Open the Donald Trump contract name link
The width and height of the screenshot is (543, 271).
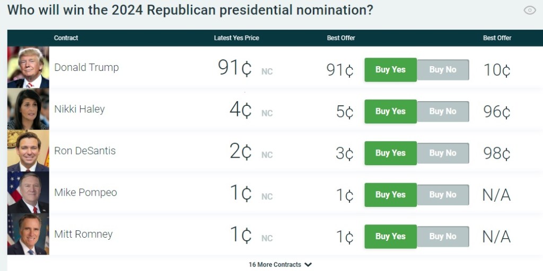(x=86, y=67)
